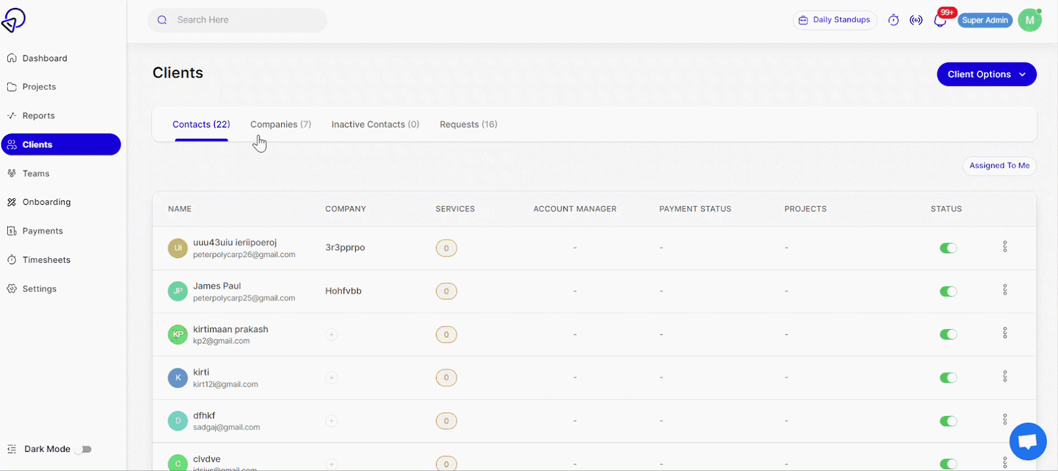
Task: Open row options for kirti
Action: 1004,376
